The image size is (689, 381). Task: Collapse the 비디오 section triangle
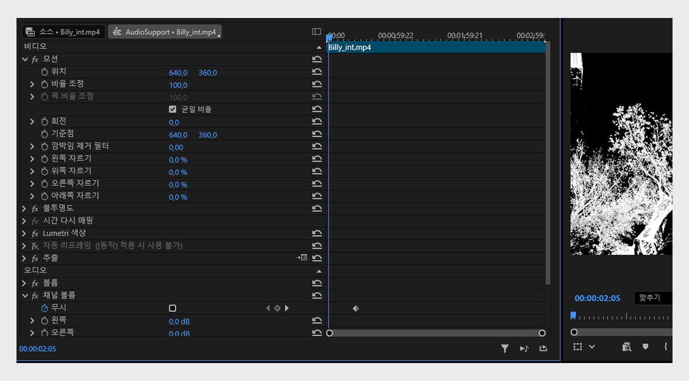click(319, 47)
